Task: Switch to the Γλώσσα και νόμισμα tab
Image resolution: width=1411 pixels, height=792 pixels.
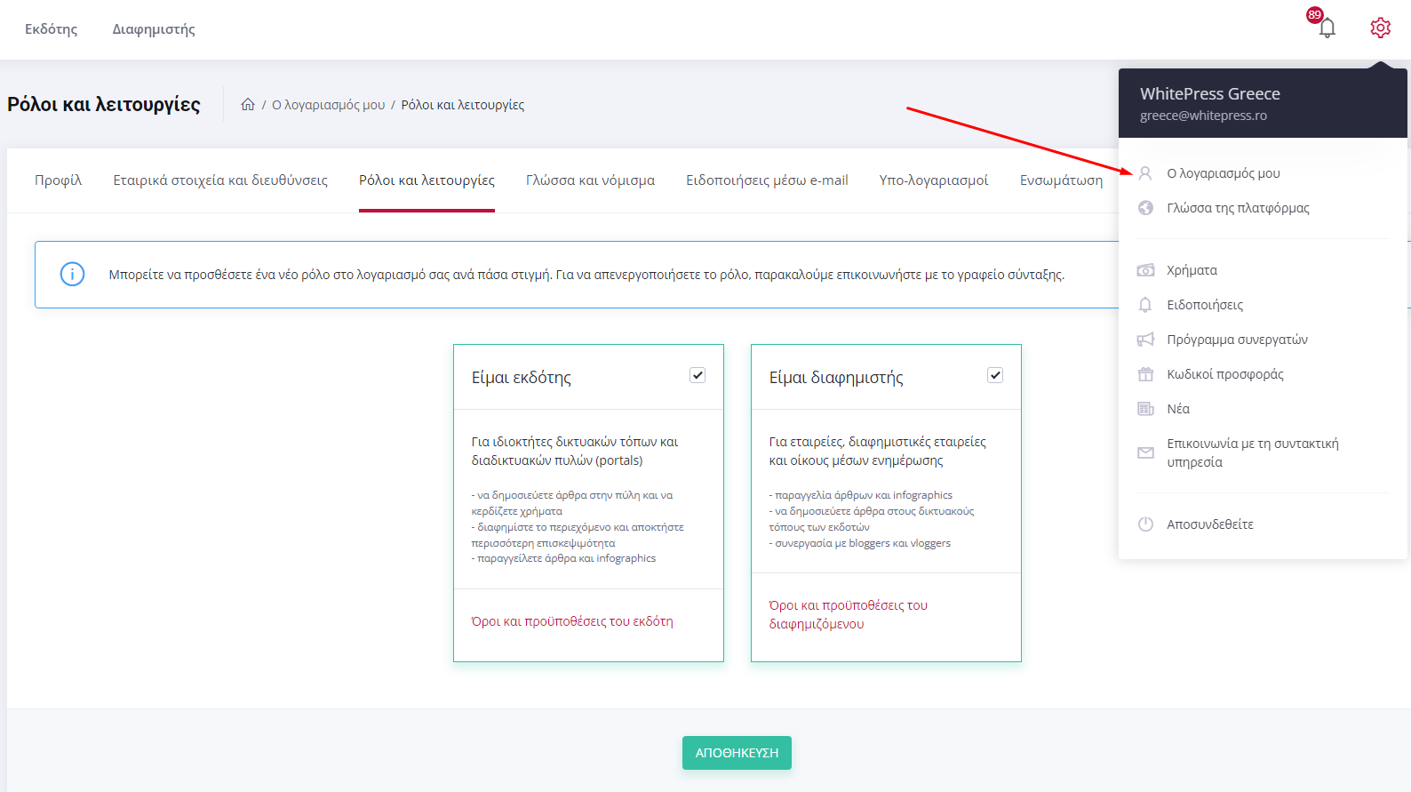Action: tap(590, 180)
